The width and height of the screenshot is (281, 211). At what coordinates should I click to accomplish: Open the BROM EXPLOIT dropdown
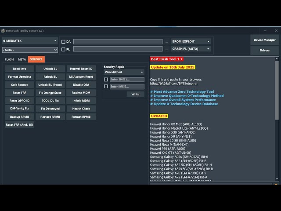click(x=191, y=41)
